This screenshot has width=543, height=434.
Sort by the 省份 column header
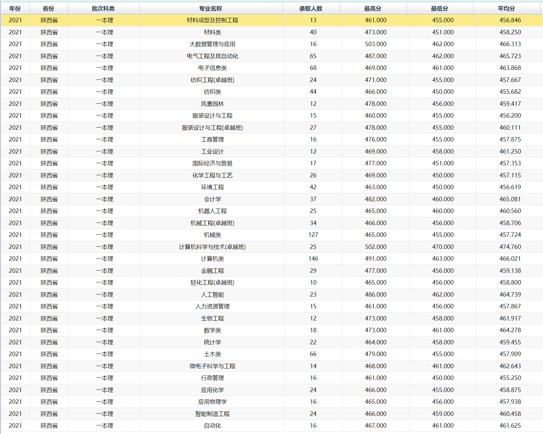(x=48, y=9)
